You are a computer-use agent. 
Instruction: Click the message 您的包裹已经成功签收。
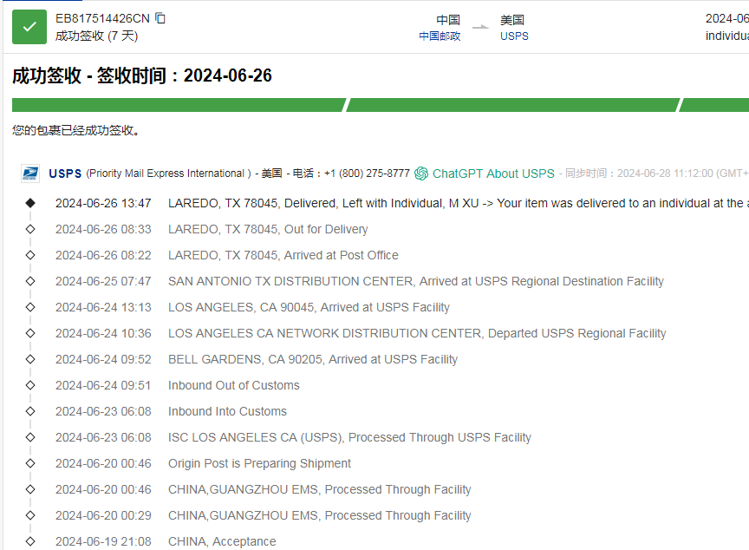tap(76, 130)
